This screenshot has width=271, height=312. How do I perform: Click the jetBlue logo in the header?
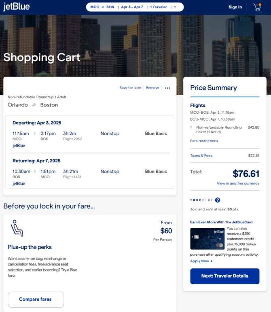17,7
